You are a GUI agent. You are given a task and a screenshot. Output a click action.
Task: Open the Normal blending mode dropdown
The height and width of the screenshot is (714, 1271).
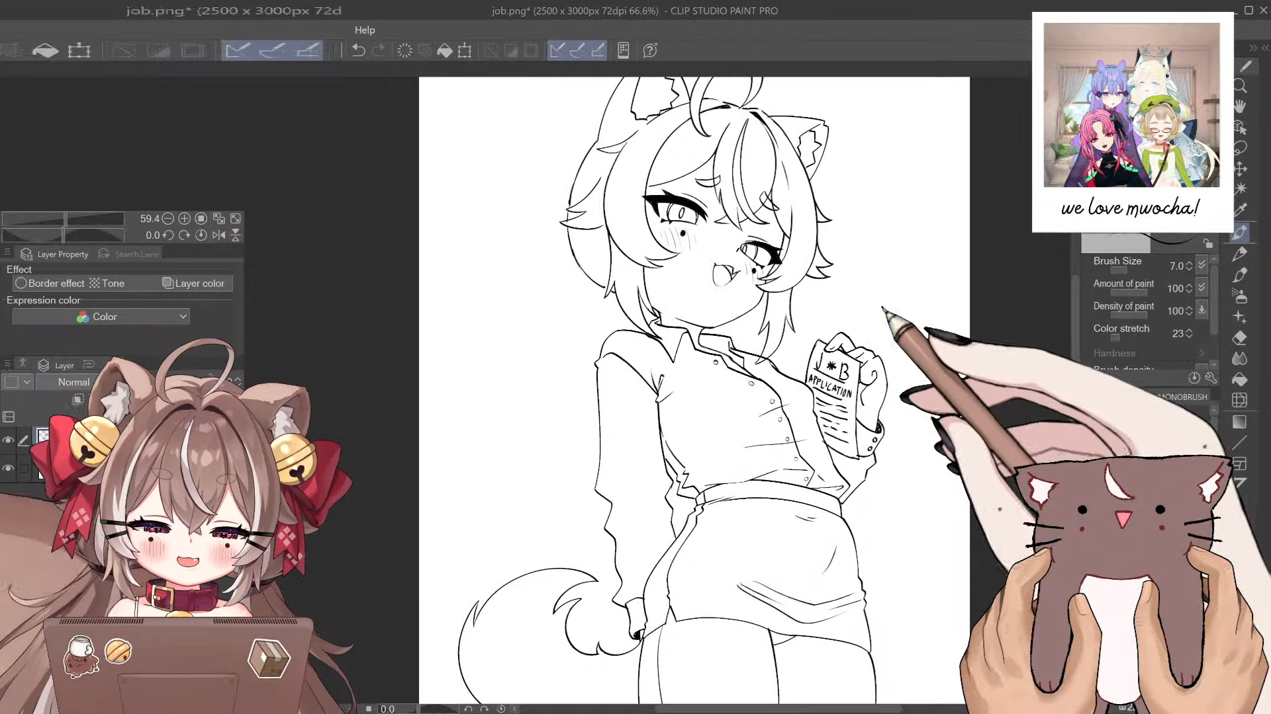click(x=73, y=382)
